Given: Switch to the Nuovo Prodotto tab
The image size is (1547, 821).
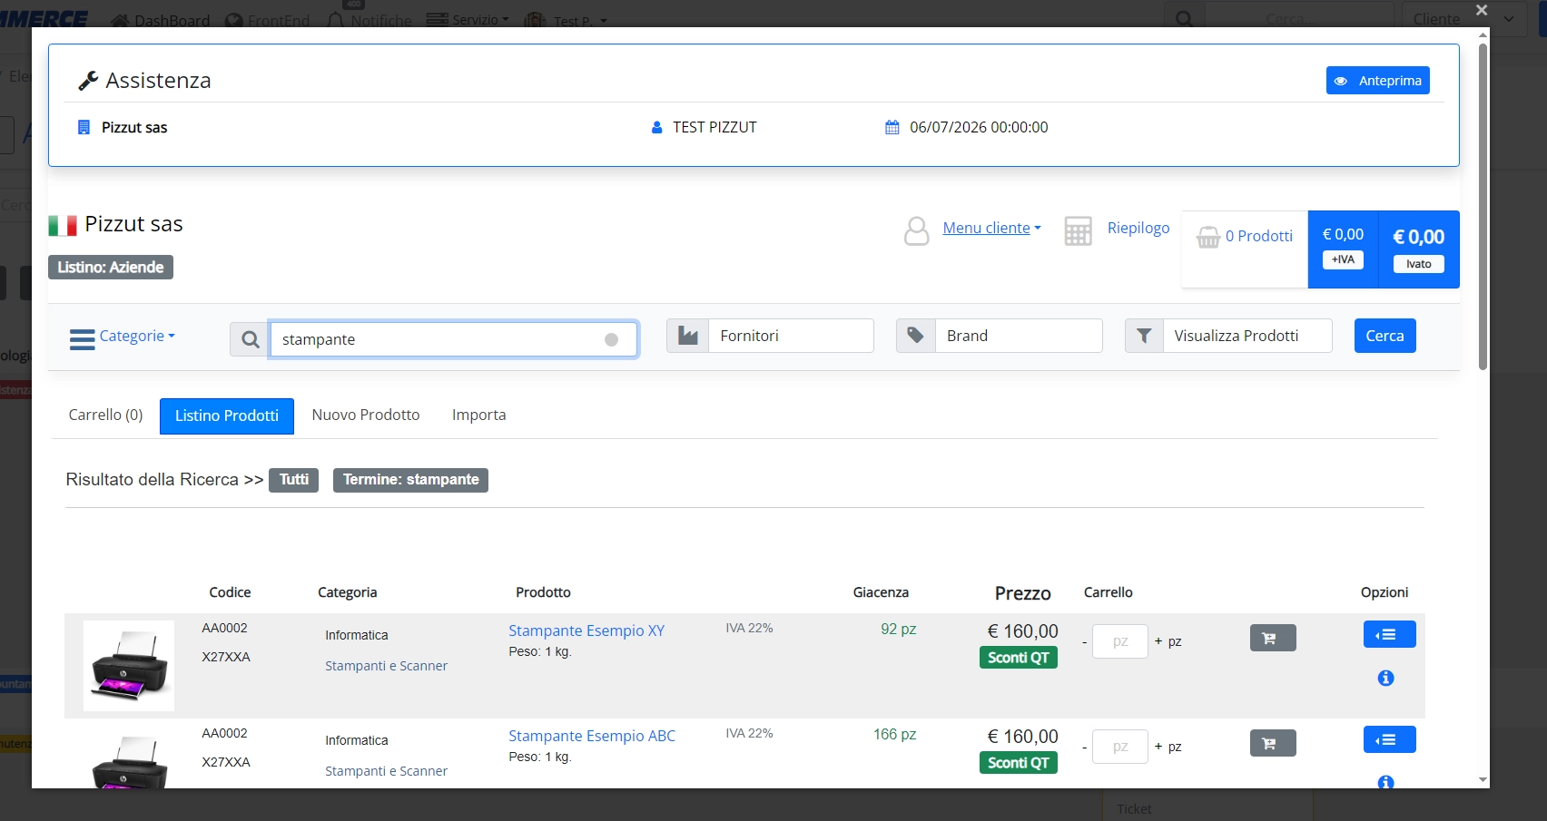Looking at the screenshot, I should (366, 415).
